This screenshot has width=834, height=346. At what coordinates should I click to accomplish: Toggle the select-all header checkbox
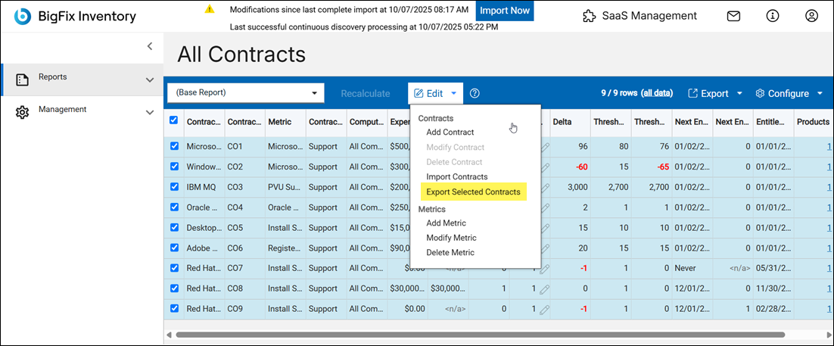click(x=174, y=120)
